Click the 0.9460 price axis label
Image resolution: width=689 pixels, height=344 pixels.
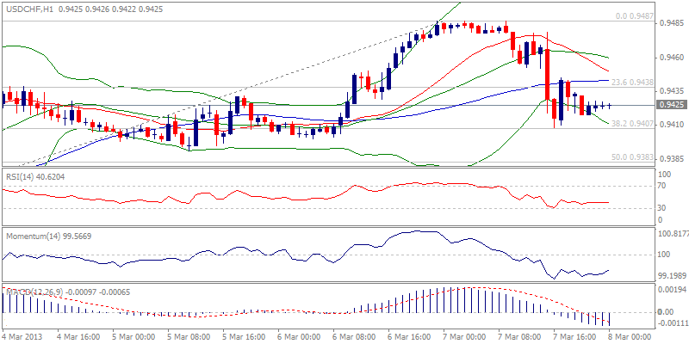click(671, 58)
